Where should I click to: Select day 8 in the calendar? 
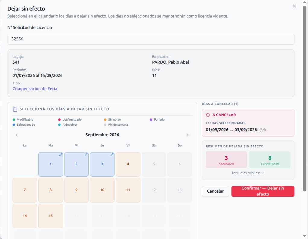(x=51, y=190)
